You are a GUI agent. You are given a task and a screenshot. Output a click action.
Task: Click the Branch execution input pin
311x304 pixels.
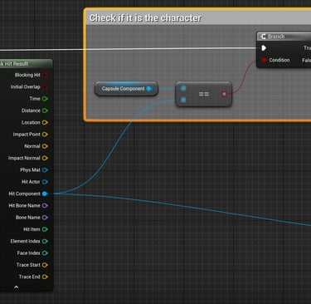point(264,48)
